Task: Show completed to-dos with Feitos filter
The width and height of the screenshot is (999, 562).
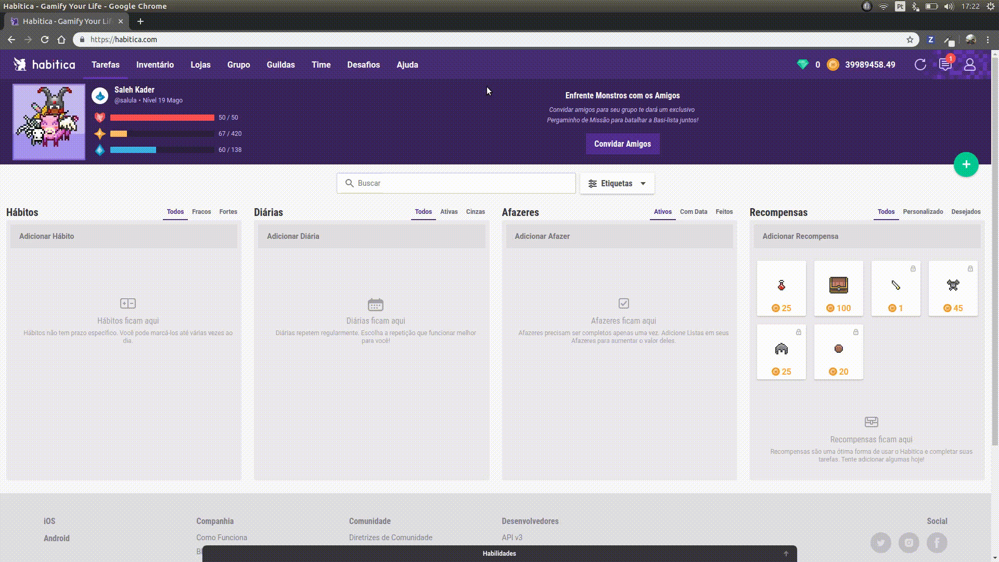Action: point(724,212)
